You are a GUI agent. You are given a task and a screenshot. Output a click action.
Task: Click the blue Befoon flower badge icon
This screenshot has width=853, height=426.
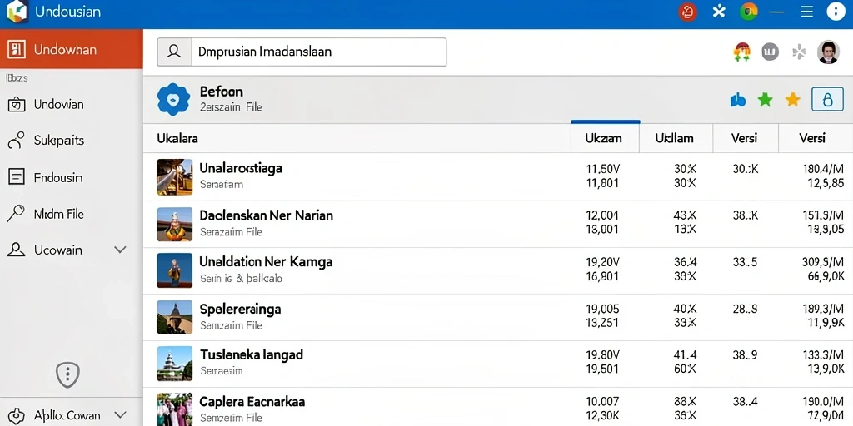coord(173,100)
